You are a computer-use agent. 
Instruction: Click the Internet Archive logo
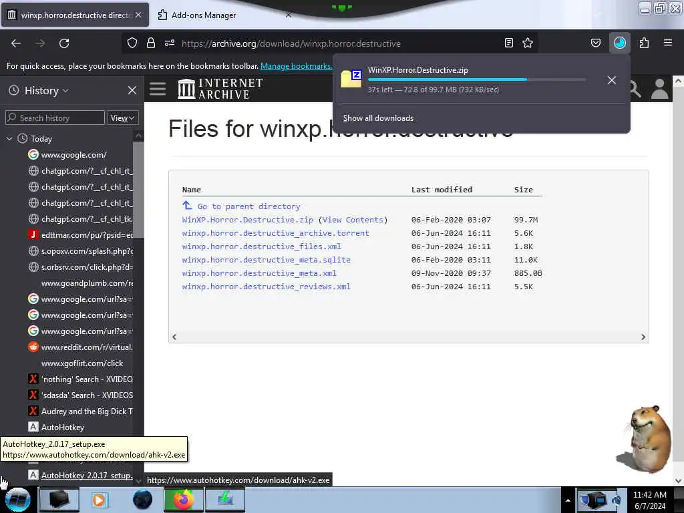click(220, 89)
